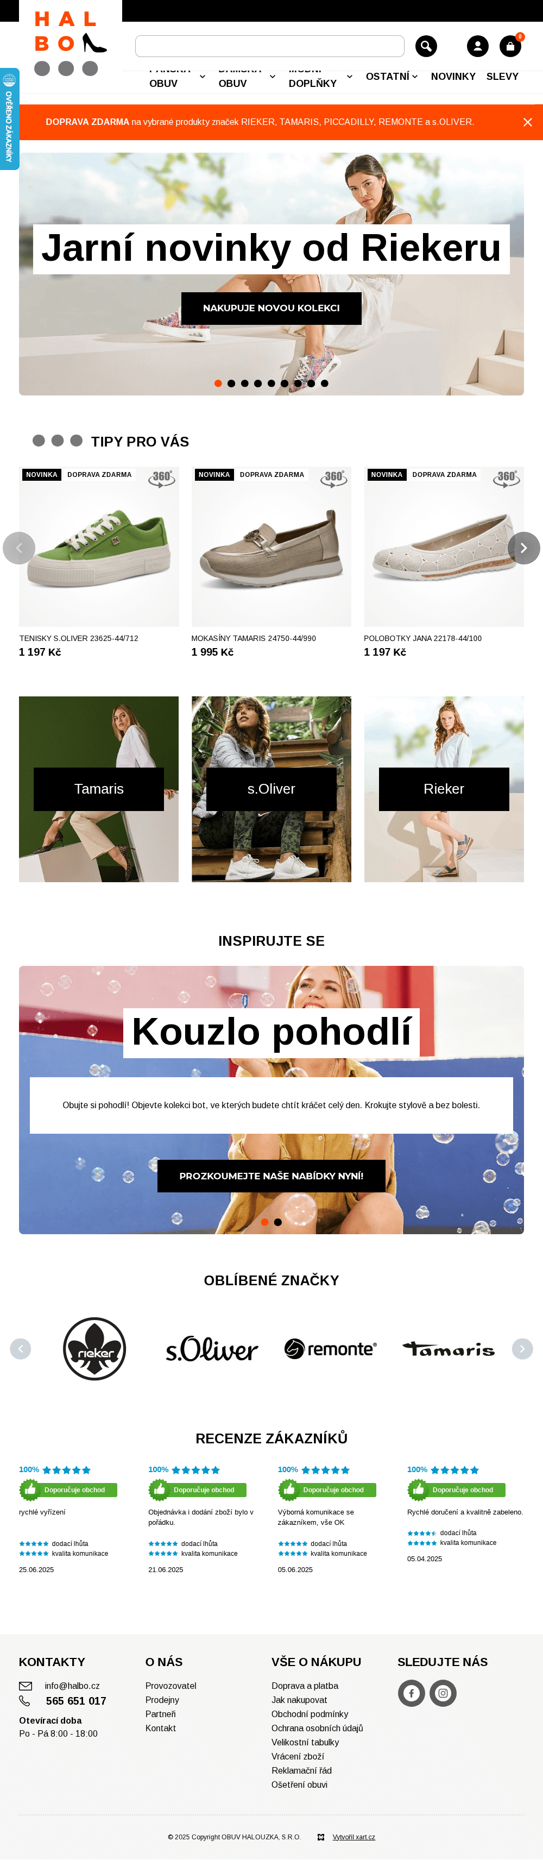This screenshot has width=543, height=1860.
Task: Select last dot of hero slider
Action: click(x=324, y=384)
